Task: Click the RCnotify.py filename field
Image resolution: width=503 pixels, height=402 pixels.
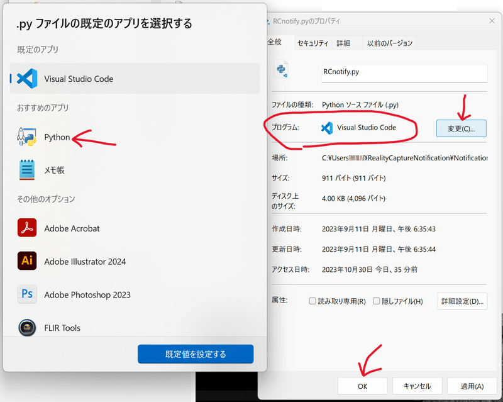Action: coord(404,74)
